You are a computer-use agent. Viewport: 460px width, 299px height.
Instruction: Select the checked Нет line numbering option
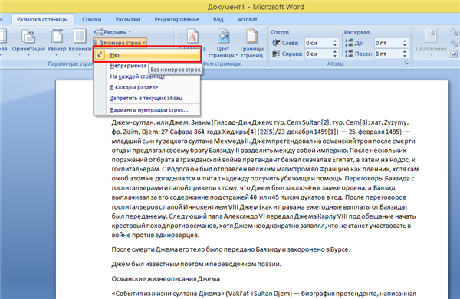click(x=147, y=55)
